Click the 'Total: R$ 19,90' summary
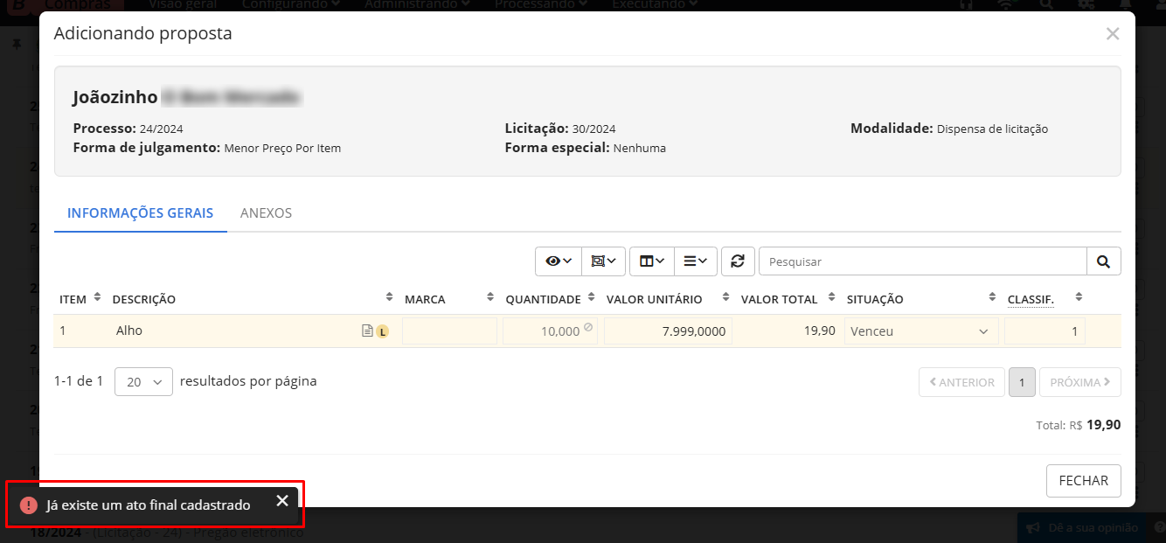 (1079, 425)
